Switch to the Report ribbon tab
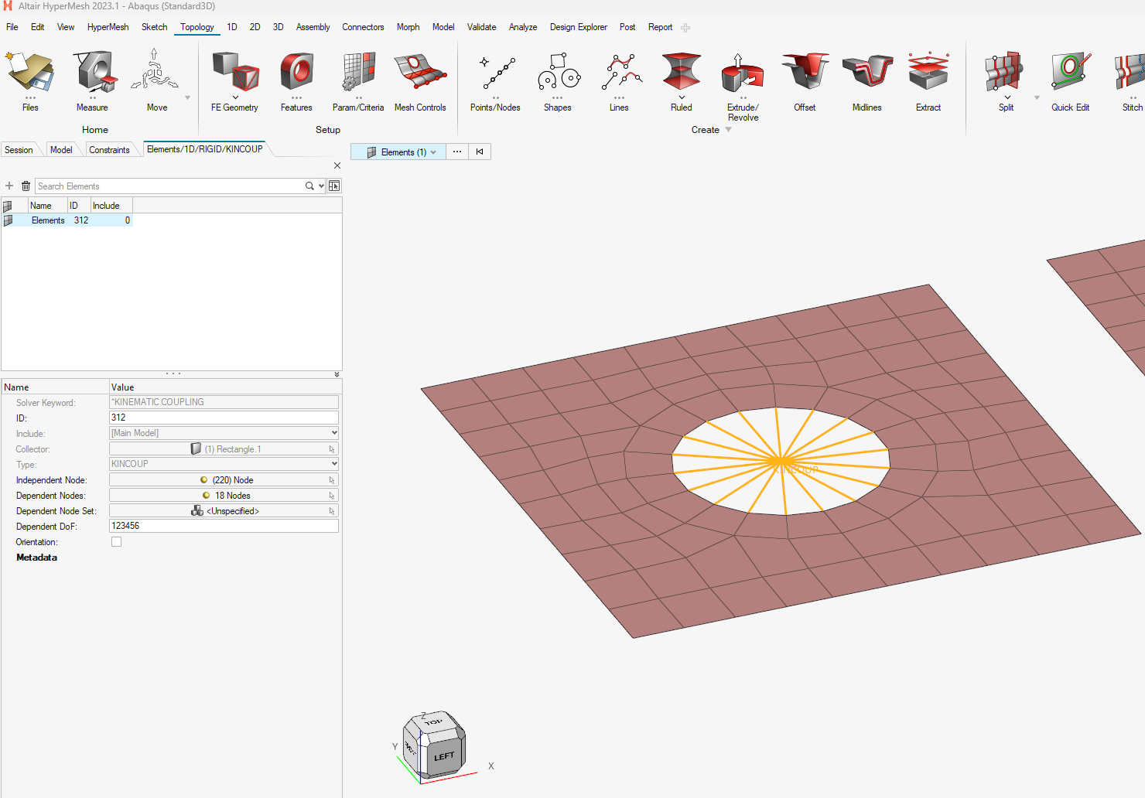This screenshot has height=798, width=1145. (x=660, y=27)
